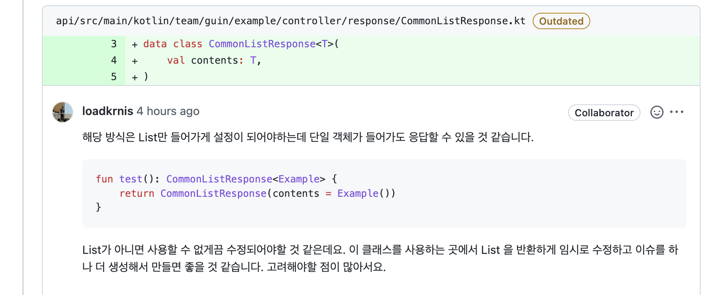
Task: Click line number 5 in the diff
Action: [114, 76]
